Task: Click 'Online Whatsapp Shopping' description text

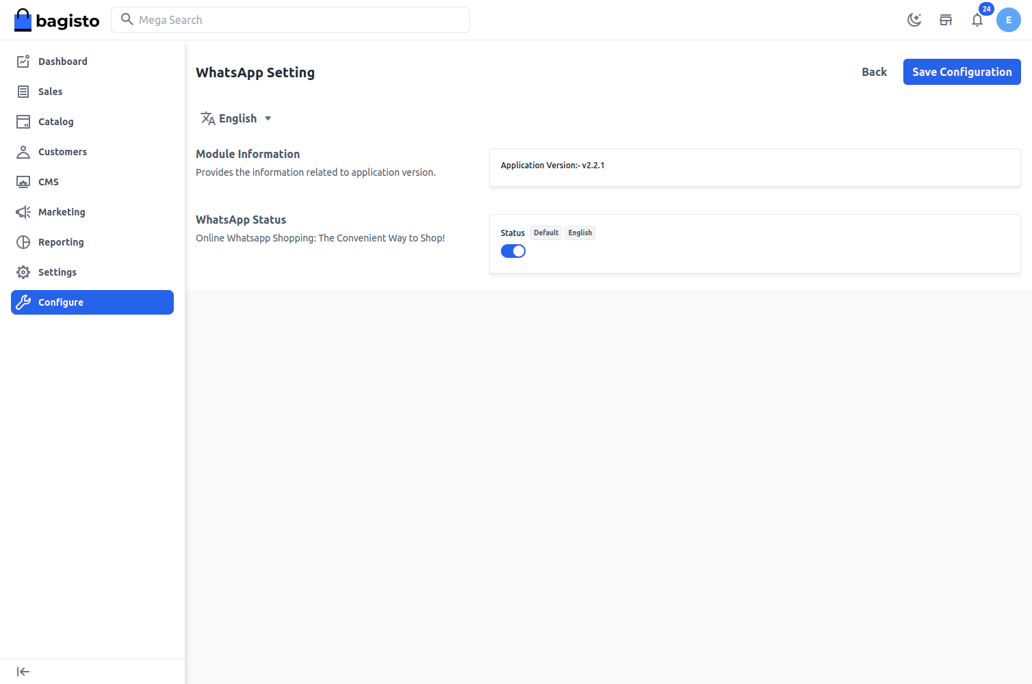Action: point(320,238)
